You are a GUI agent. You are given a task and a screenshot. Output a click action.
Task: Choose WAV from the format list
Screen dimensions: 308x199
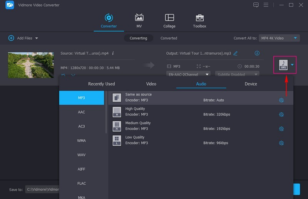(x=81, y=155)
